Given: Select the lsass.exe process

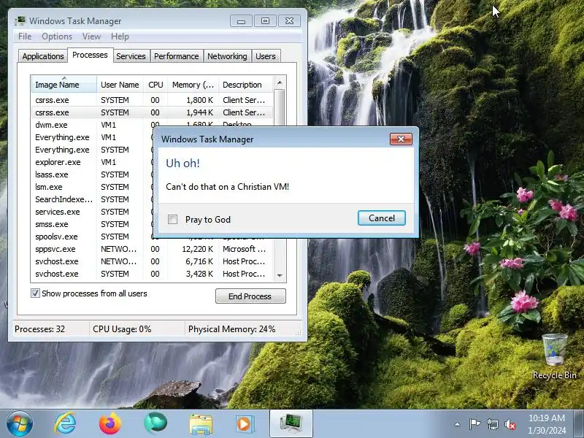Looking at the screenshot, I should [x=93, y=174].
